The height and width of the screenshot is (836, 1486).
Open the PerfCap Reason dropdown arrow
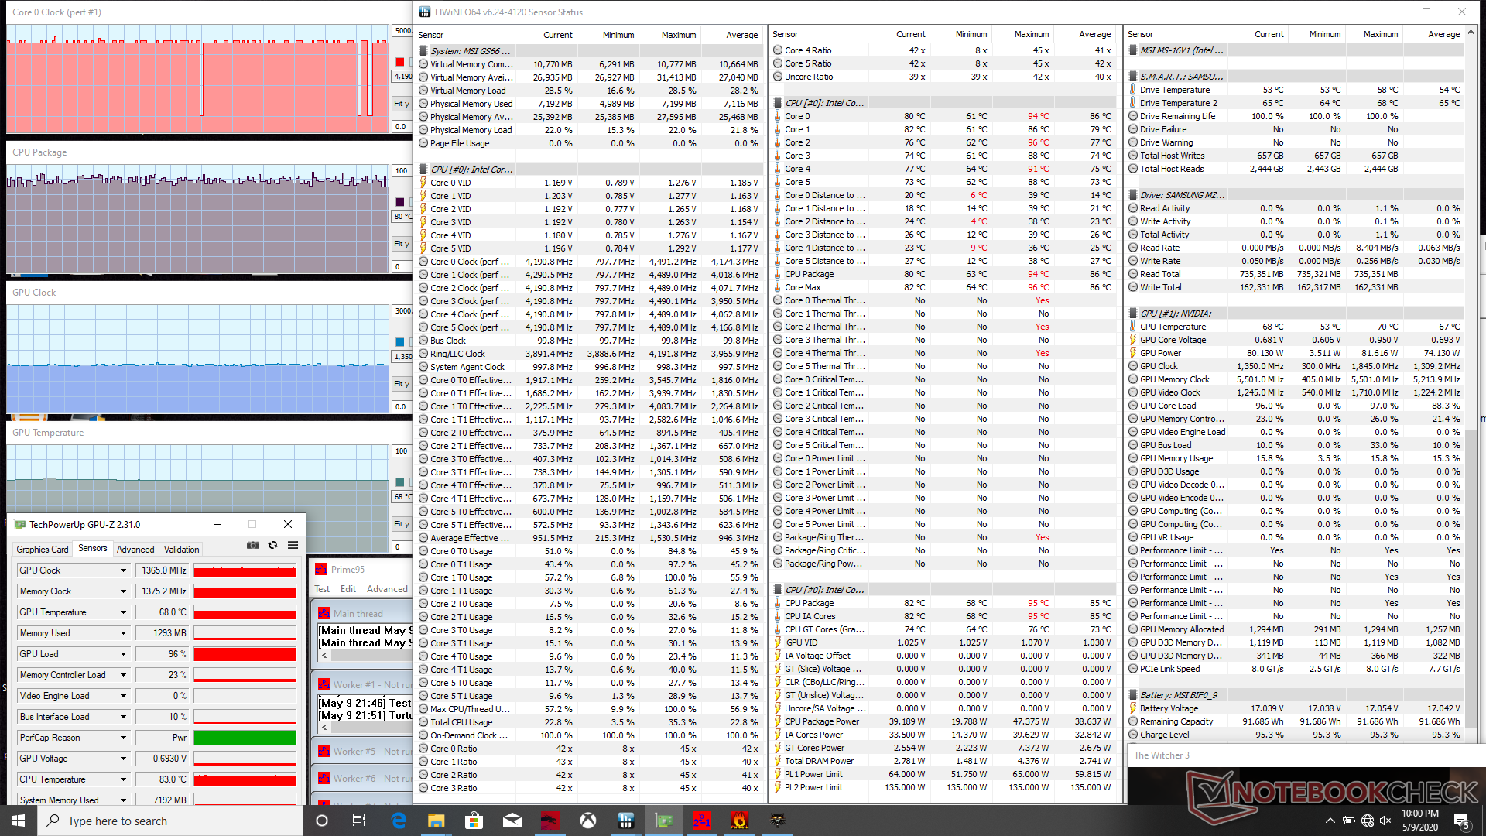[123, 738]
